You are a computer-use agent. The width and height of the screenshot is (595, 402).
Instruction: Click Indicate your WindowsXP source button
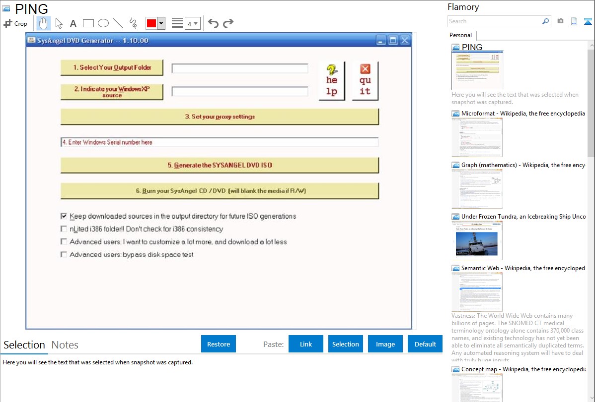coord(112,92)
